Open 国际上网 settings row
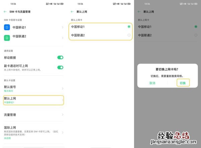The width and height of the screenshot is (201, 148). tap(33, 133)
